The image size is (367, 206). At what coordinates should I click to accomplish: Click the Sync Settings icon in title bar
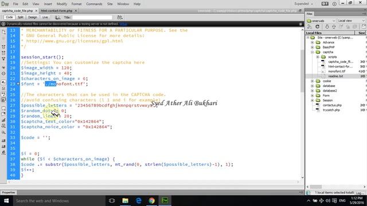[325, 4]
